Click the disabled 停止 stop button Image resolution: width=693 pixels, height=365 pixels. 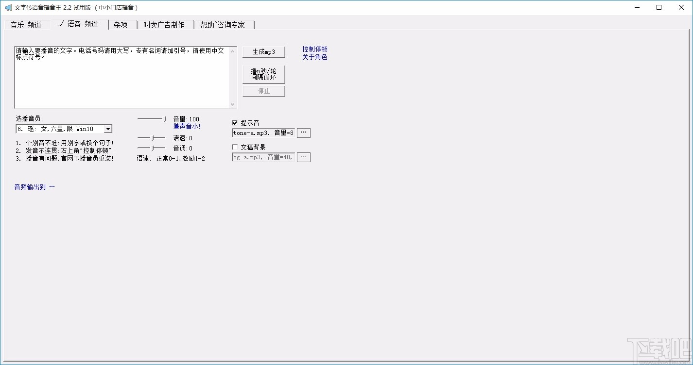click(x=263, y=91)
